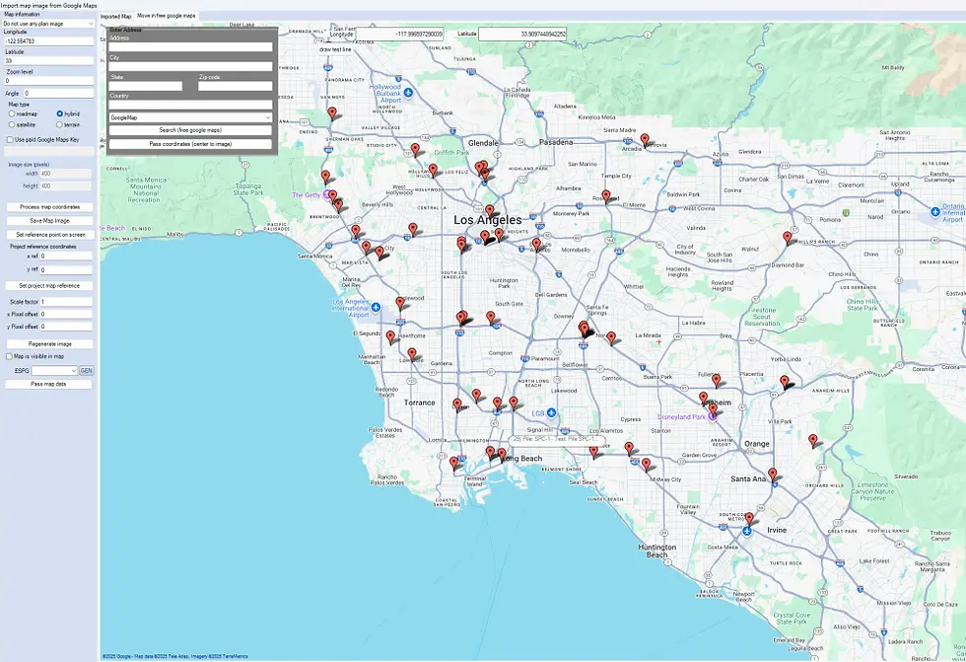This screenshot has height=662, width=966.
Task: Open the Map information plan image dropdown
Action: [x=48, y=24]
